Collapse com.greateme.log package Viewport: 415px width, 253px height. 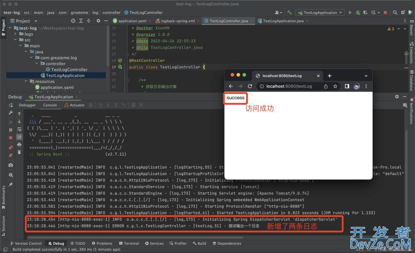31,57
